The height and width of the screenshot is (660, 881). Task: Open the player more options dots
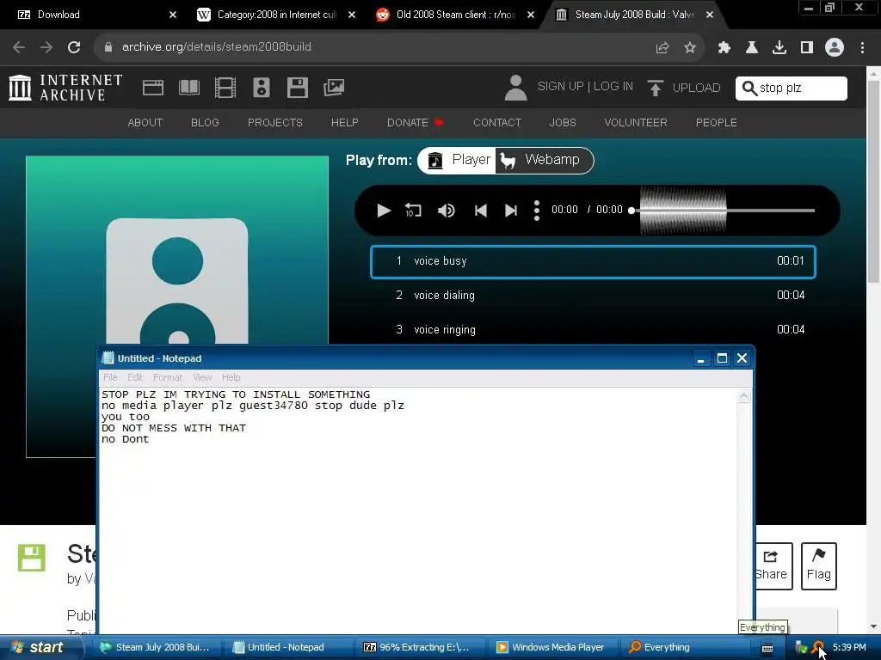click(537, 211)
